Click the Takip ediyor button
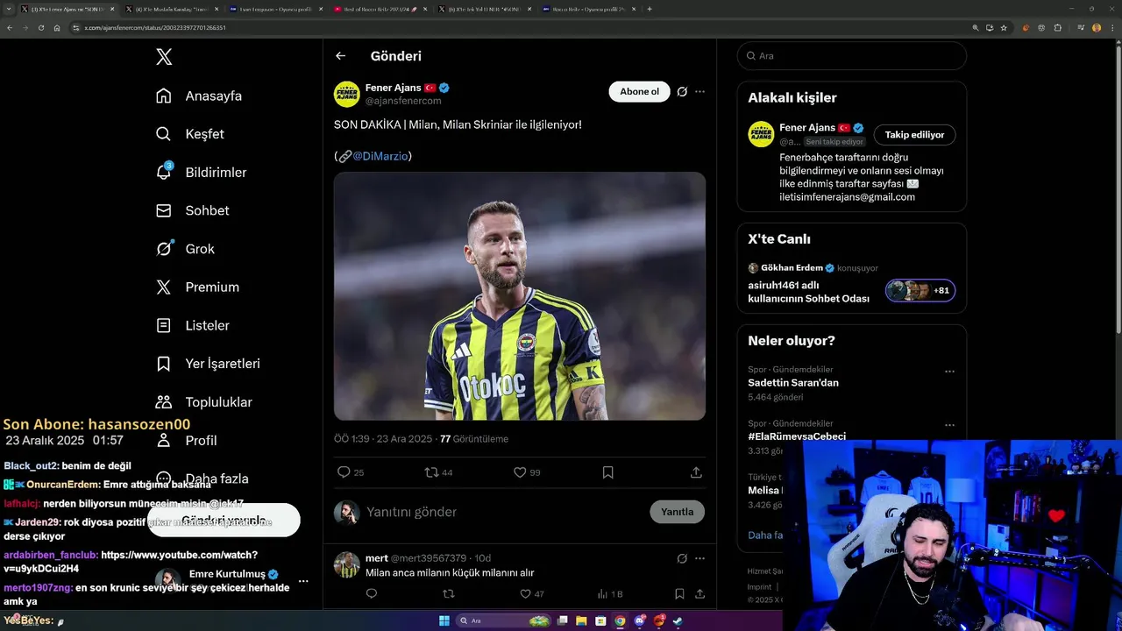The image size is (1122, 631). [914, 135]
